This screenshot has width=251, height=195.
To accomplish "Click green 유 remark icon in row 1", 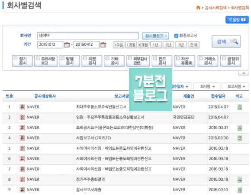I will 240,107.
